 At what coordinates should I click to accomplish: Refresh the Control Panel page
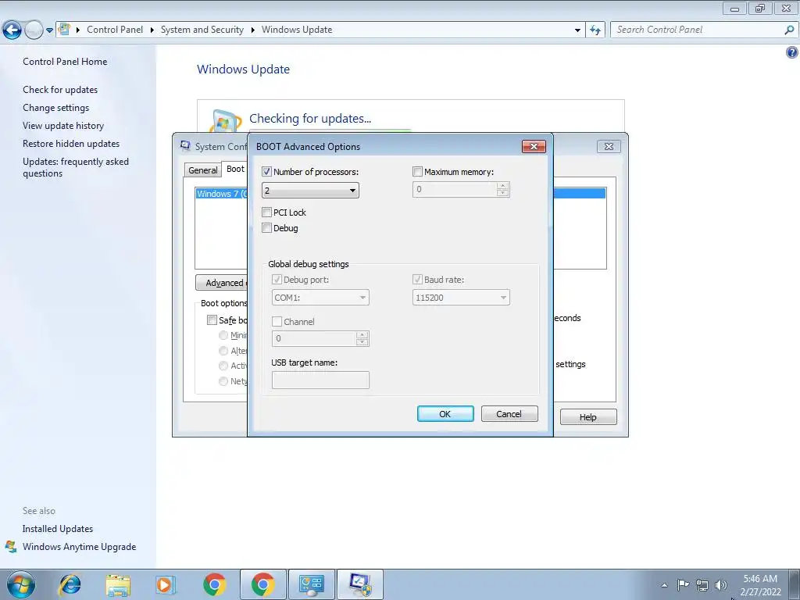point(595,30)
